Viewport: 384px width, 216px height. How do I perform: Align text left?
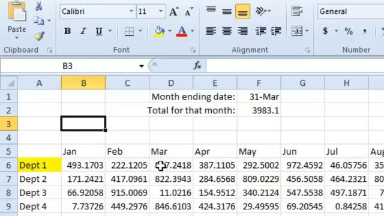pos(211,31)
